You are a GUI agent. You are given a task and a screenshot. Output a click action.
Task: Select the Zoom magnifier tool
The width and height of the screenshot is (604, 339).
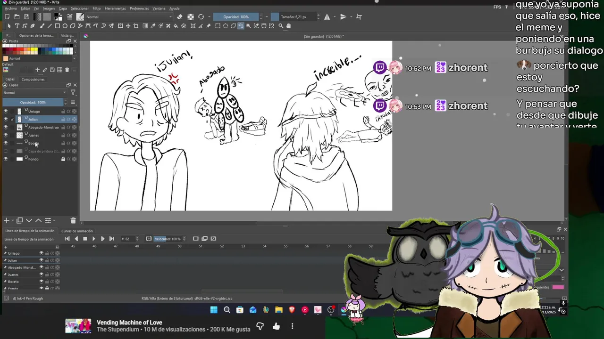click(281, 26)
